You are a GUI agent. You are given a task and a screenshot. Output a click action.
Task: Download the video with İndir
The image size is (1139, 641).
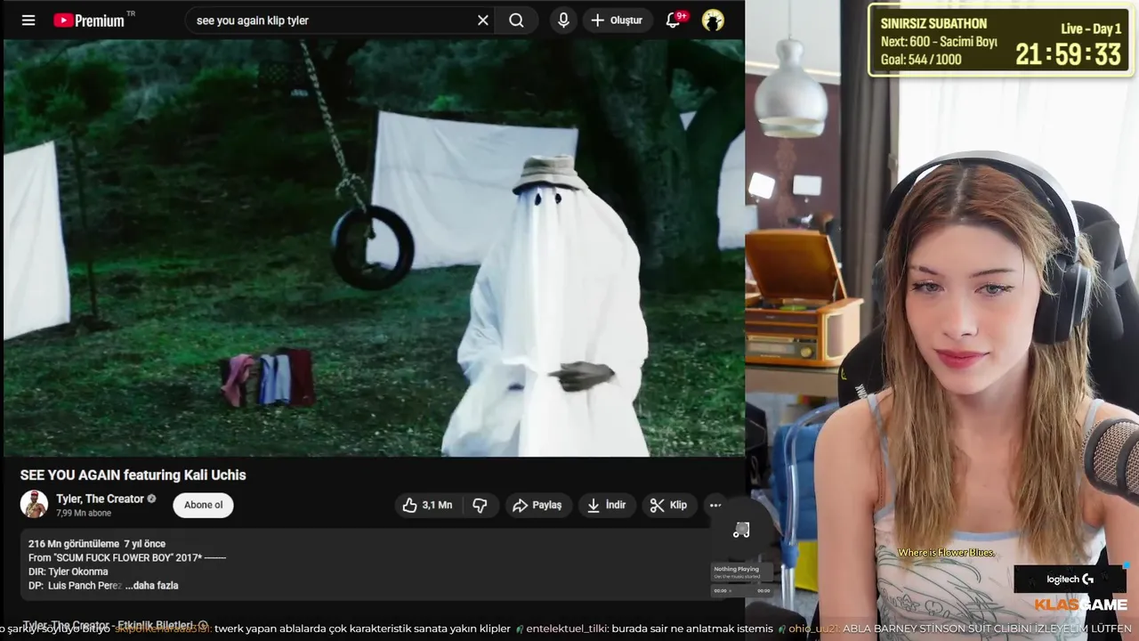[x=606, y=505]
